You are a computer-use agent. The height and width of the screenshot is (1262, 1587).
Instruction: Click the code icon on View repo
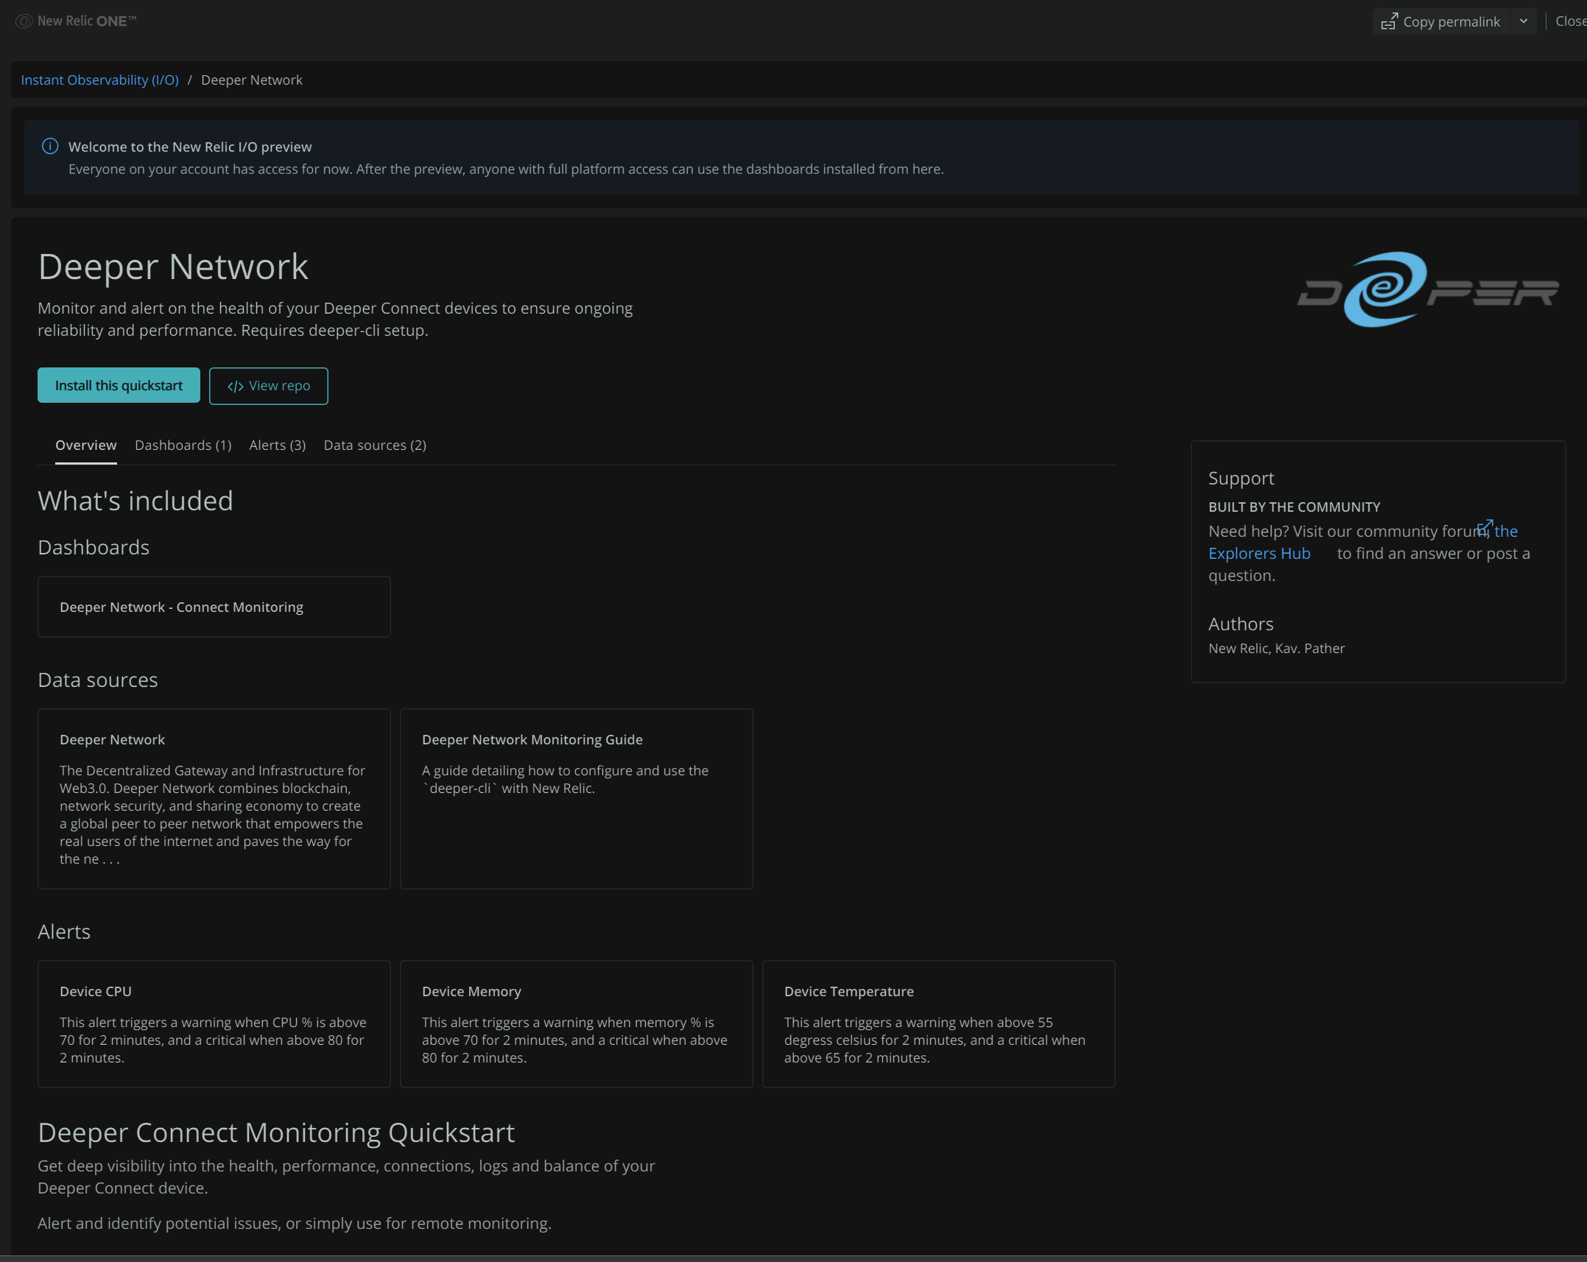[235, 387]
